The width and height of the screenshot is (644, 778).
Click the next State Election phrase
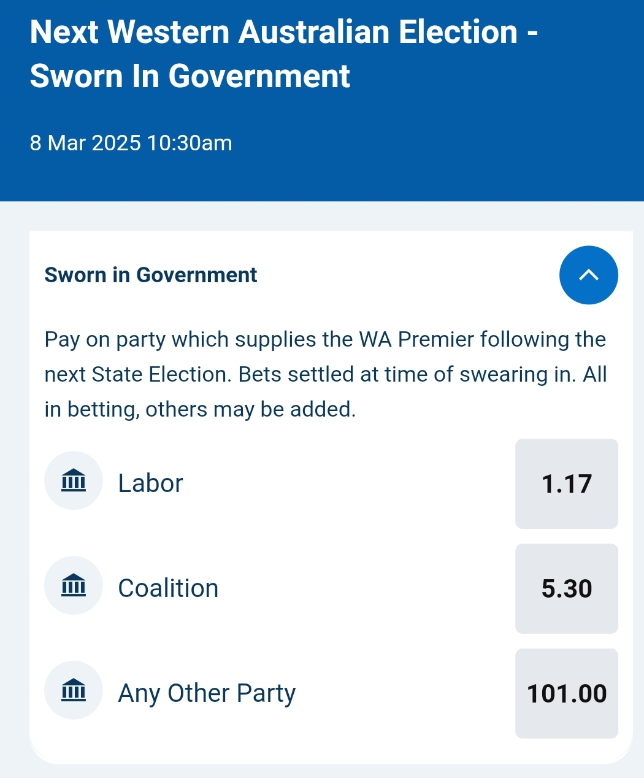point(138,374)
